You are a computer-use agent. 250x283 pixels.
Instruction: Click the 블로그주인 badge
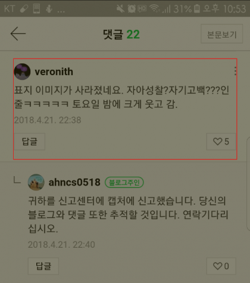124,182
